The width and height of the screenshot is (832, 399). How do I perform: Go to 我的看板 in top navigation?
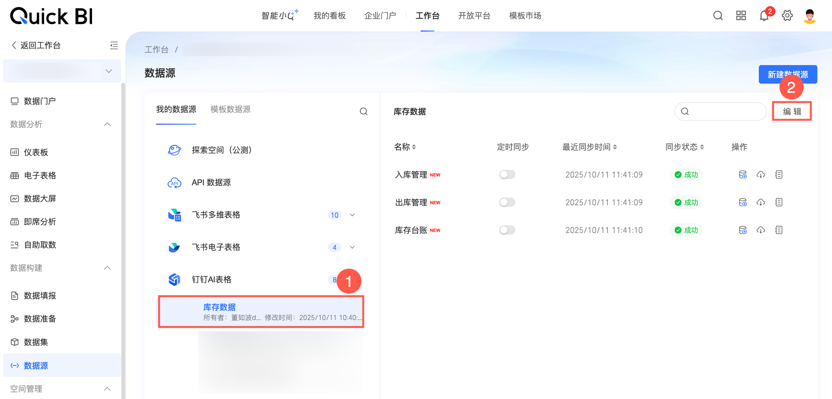[x=330, y=16]
